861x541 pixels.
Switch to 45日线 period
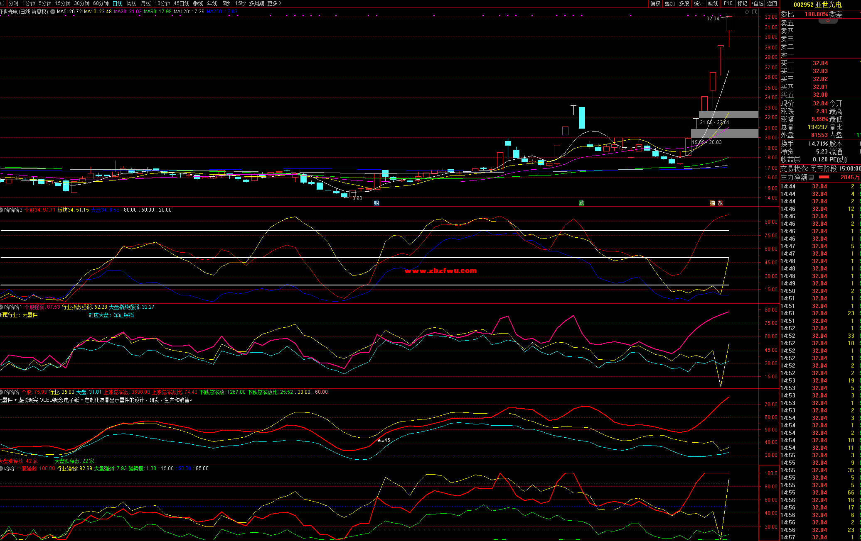[182, 3]
